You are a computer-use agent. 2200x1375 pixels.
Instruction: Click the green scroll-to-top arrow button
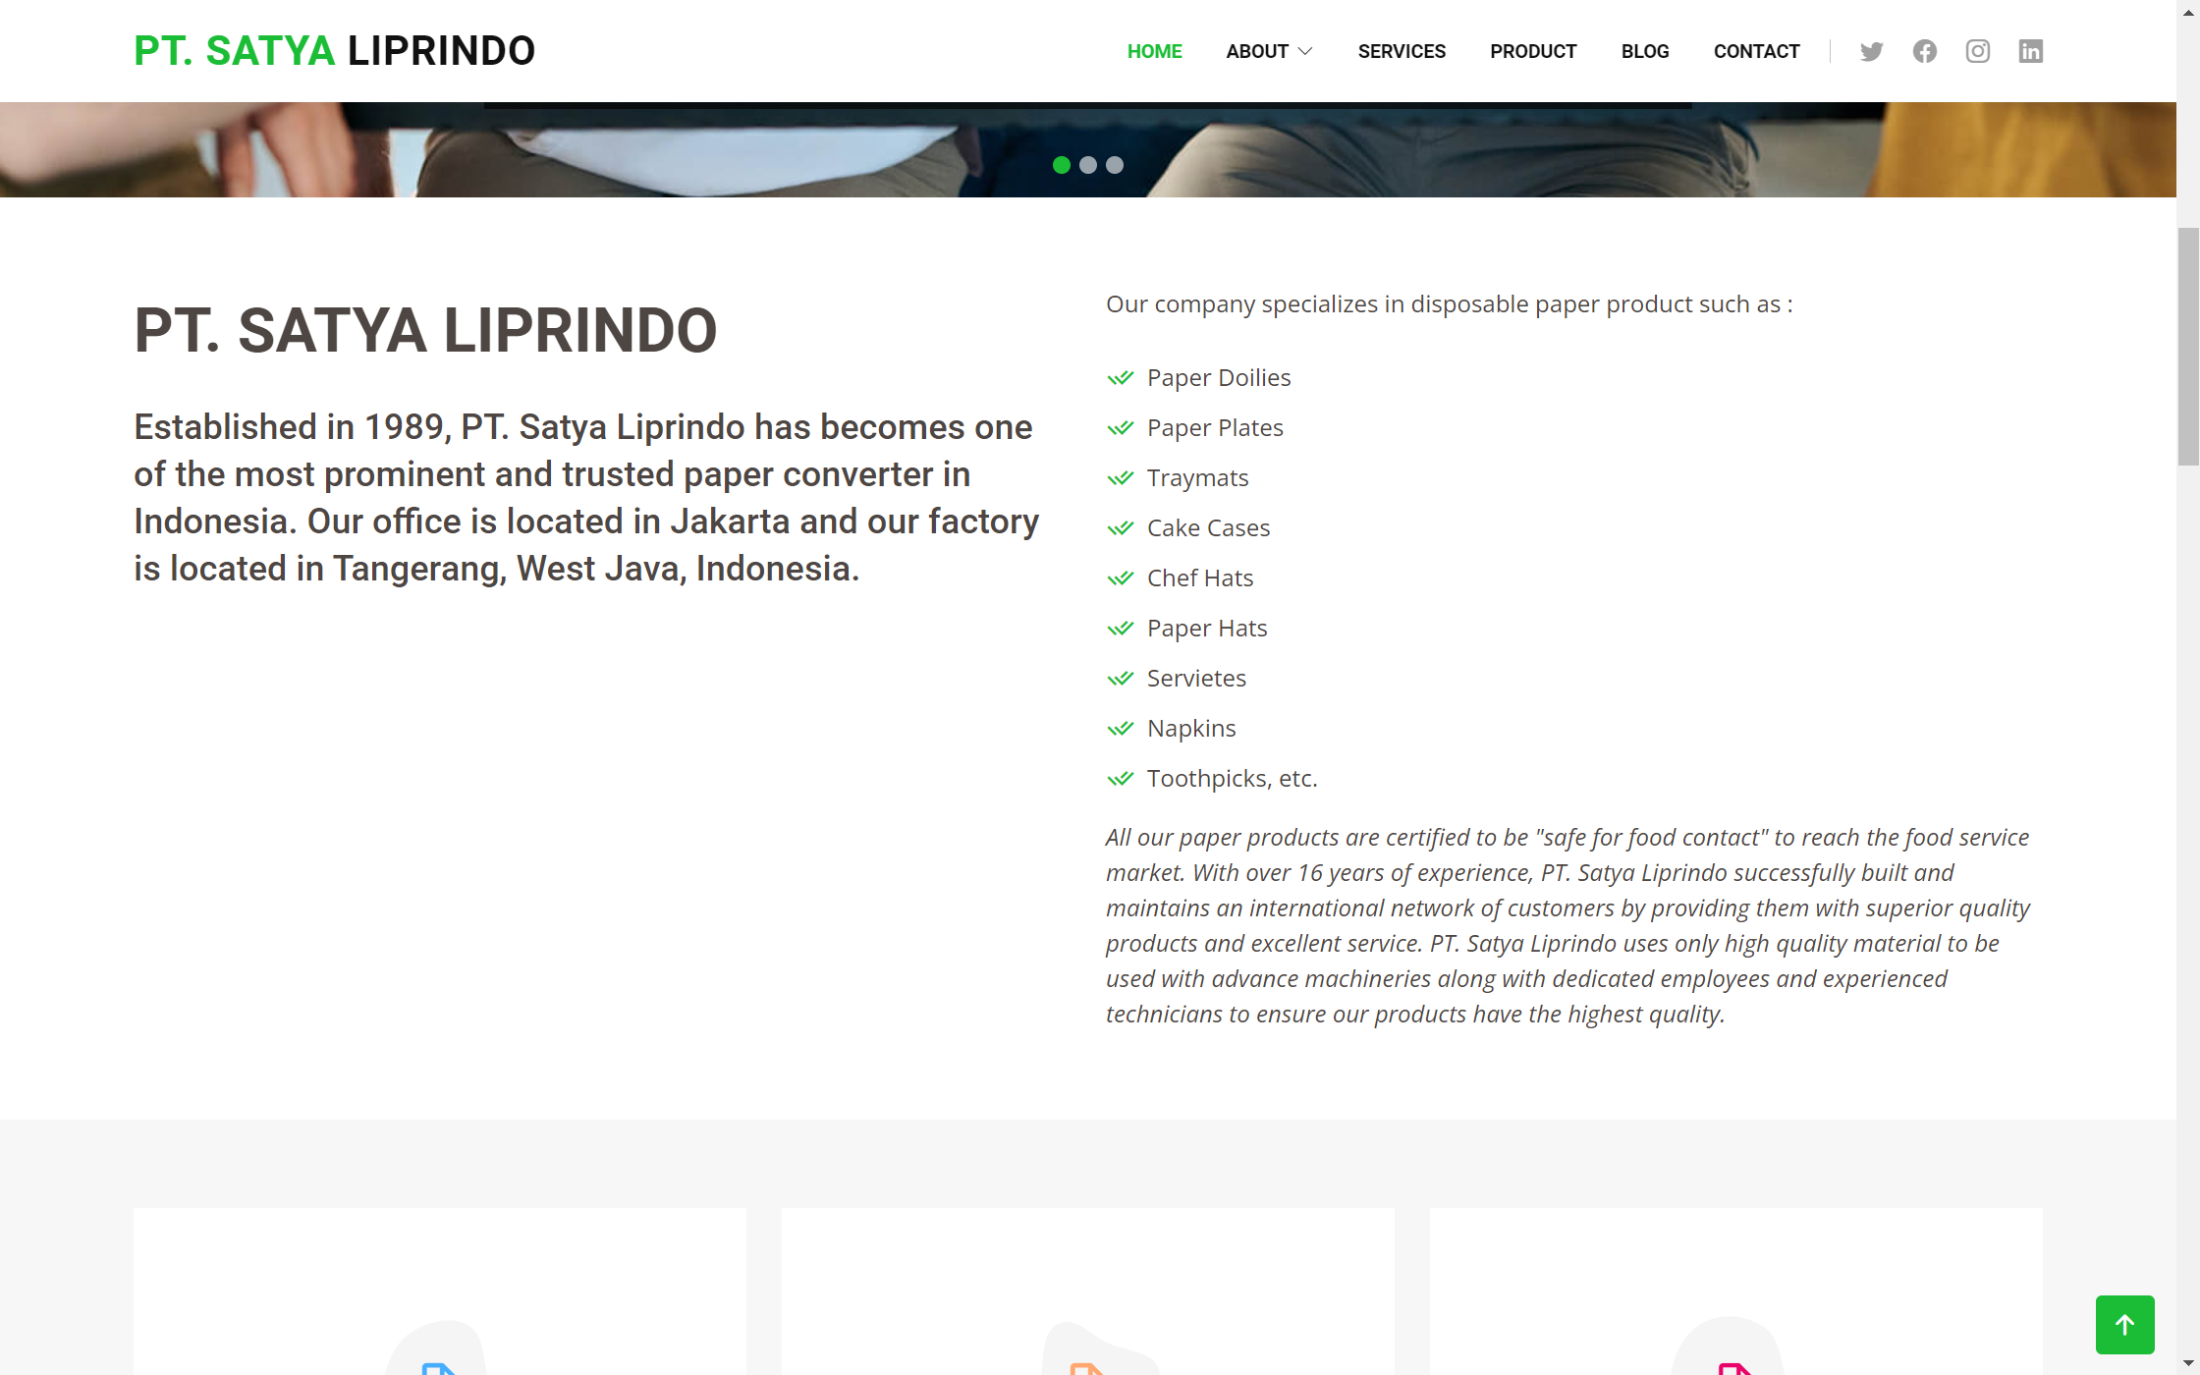click(x=2124, y=1324)
